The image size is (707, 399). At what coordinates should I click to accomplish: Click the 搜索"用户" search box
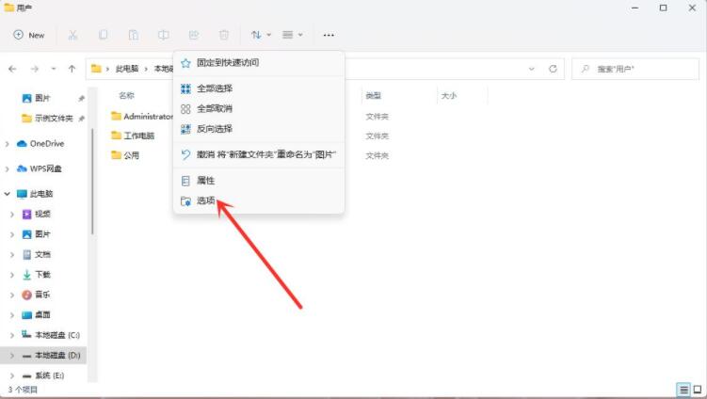pos(635,69)
